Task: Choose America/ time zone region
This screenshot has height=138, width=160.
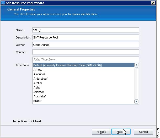Action: (84, 74)
